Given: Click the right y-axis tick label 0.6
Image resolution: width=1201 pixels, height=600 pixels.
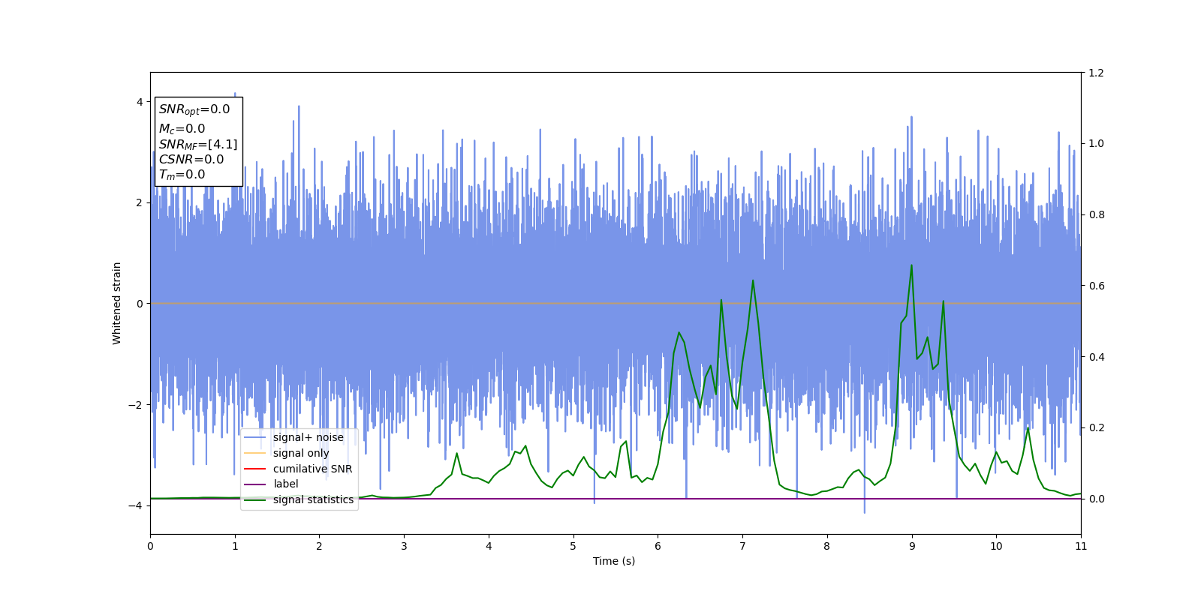Looking at the screenshot, I should click(x=1096, y=286).
